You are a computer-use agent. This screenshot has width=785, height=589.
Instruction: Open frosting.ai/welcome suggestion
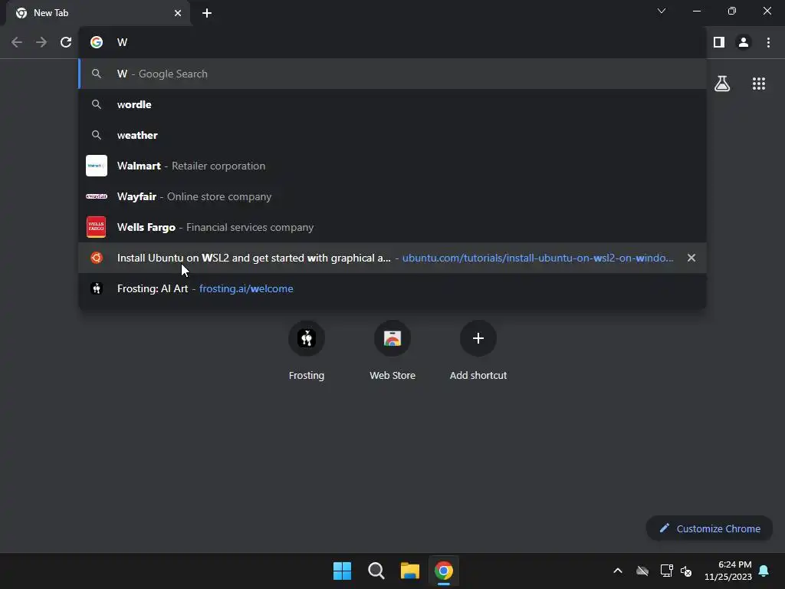392,288
